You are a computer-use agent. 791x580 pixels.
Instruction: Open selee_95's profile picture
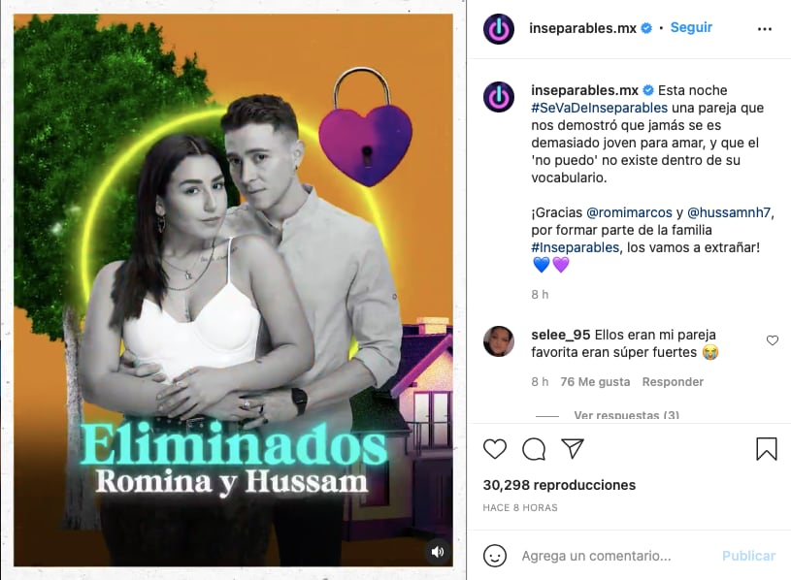coord(499,341)
